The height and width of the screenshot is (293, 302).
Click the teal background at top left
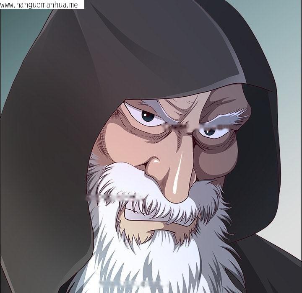point(17,50)
